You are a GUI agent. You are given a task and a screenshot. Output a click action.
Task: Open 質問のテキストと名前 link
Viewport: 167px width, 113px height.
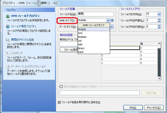(x=22, y=40)
